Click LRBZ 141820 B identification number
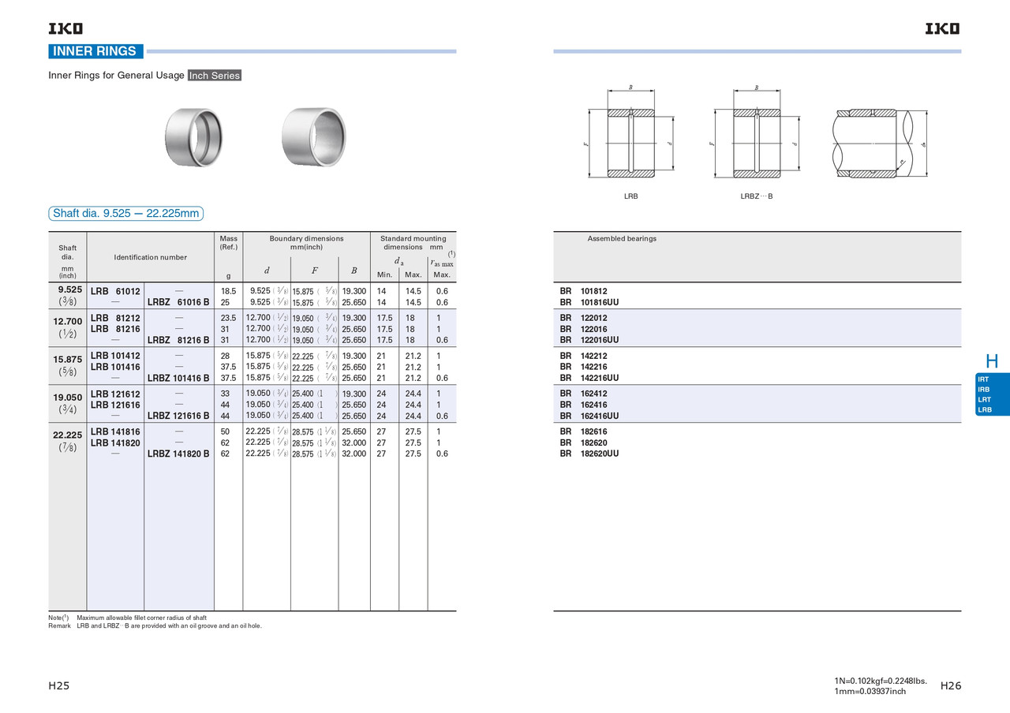 [178, 454]
